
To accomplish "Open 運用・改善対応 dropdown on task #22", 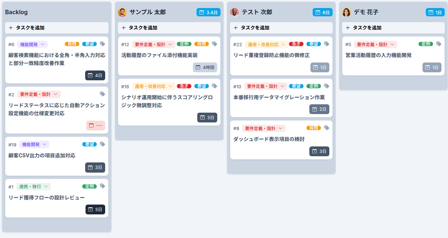I will coord(266,44).
